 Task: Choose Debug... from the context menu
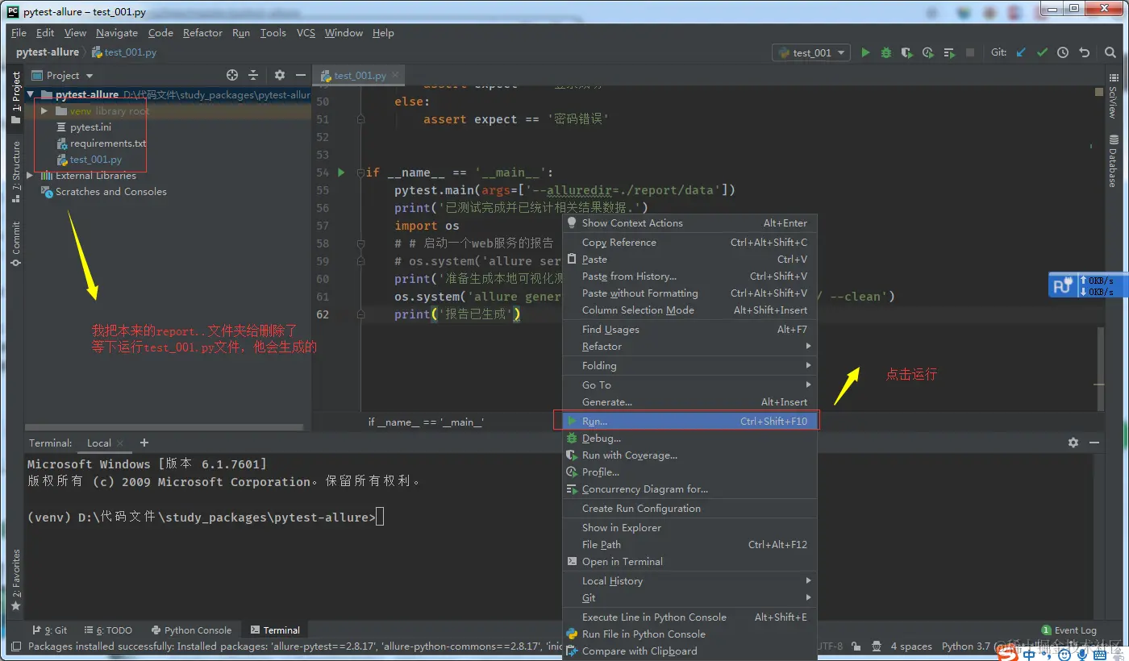[x=690, y=439]
